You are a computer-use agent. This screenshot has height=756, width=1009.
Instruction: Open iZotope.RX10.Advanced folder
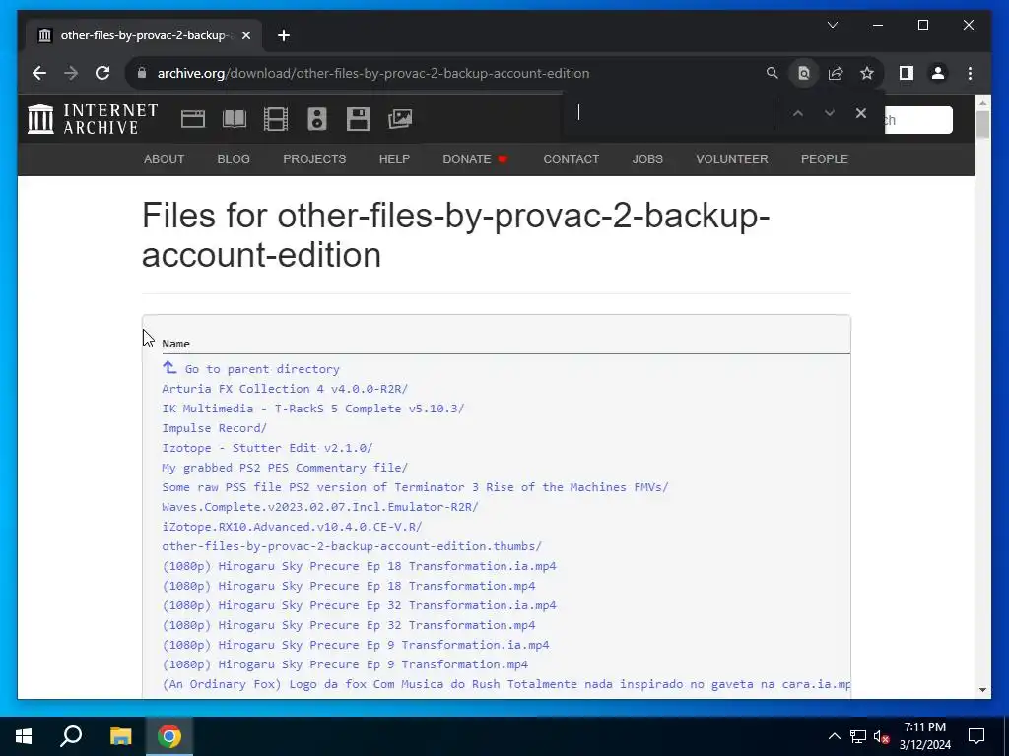pos(292,527)
